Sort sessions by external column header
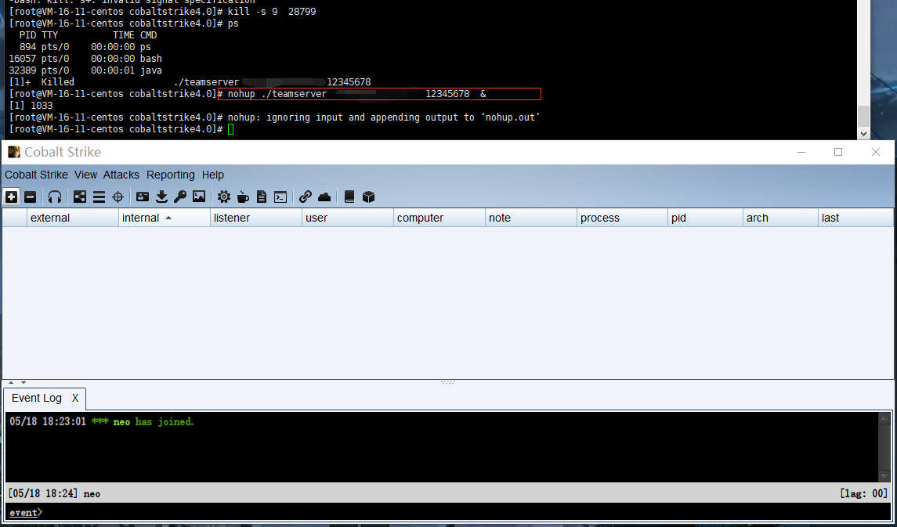The height and width of the screenshot is (527, 897). (73, 218)
